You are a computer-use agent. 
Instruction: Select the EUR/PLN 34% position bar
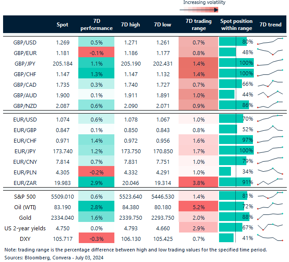pyautogui.click(x=225, y=171)
